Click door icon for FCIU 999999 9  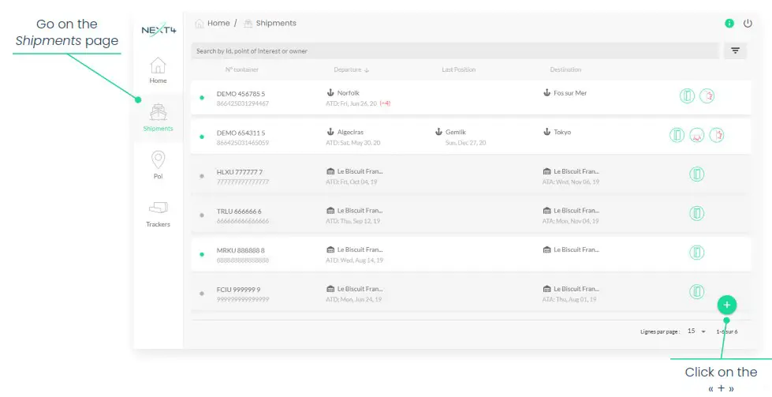point(696,291)
